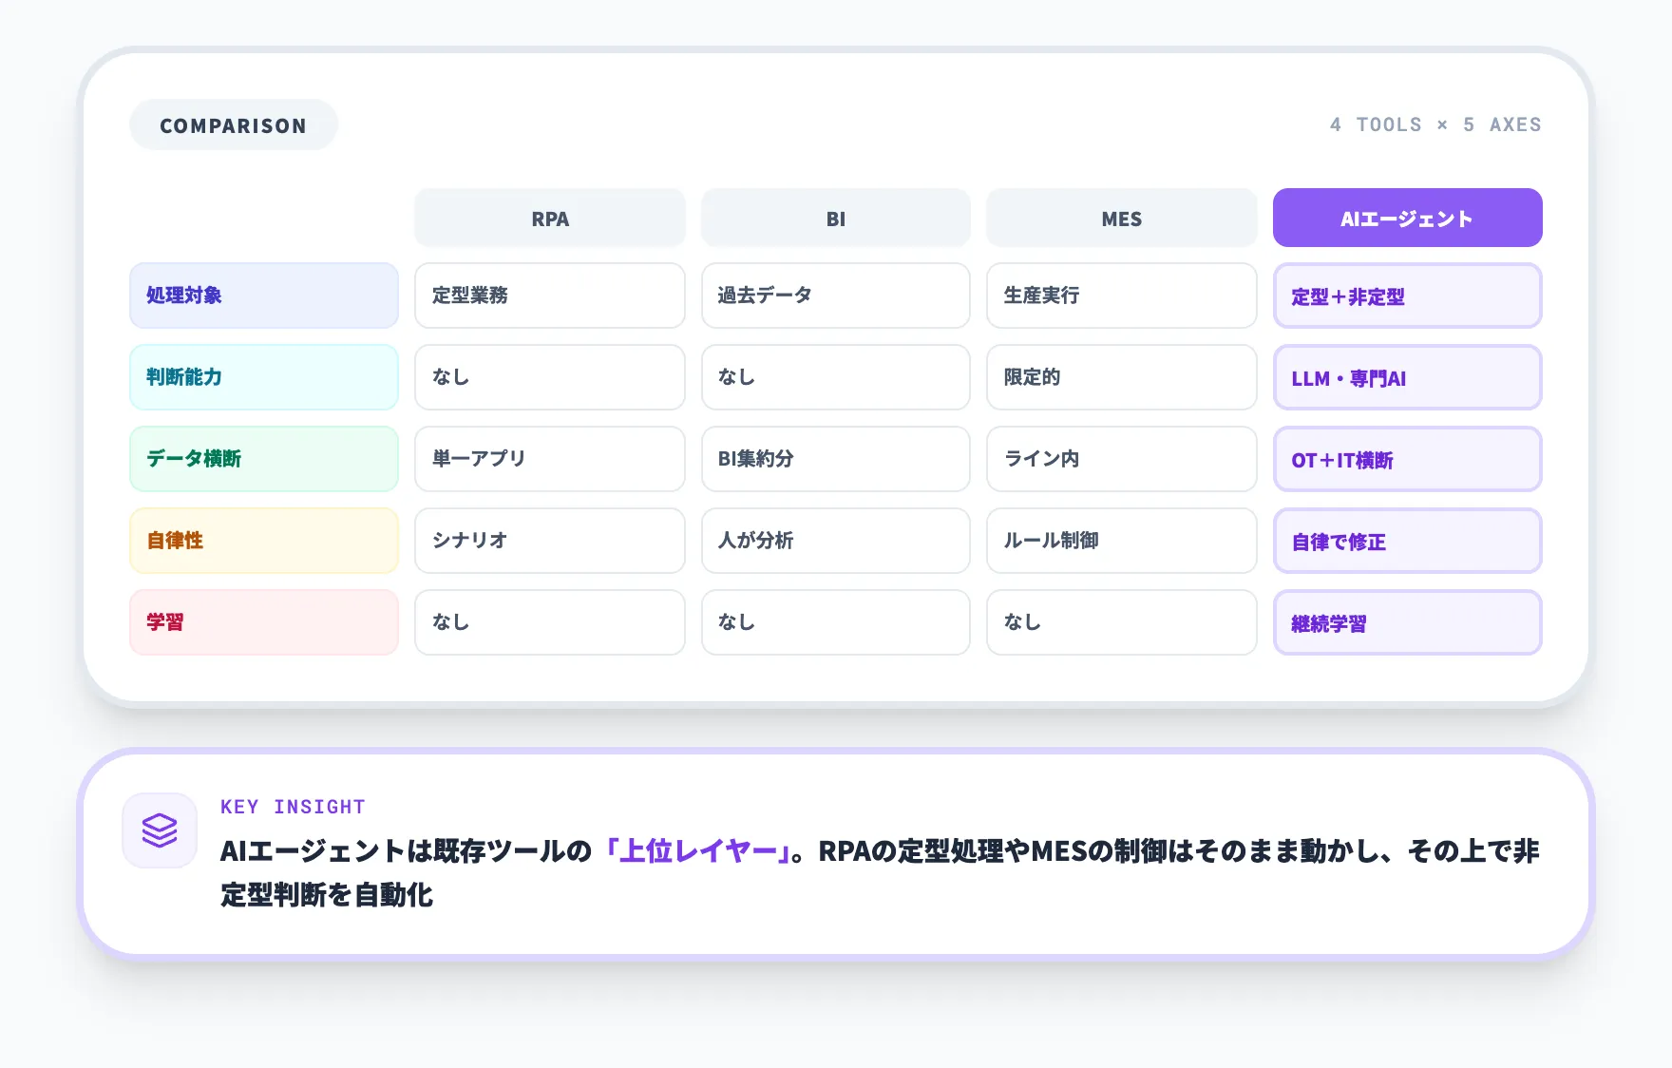
Task: Select the 判断能力 row label
Action: point(263,377)
